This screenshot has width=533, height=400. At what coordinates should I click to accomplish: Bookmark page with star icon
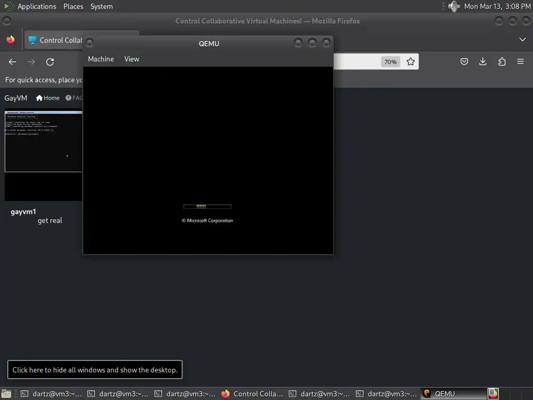click(411, 61)
